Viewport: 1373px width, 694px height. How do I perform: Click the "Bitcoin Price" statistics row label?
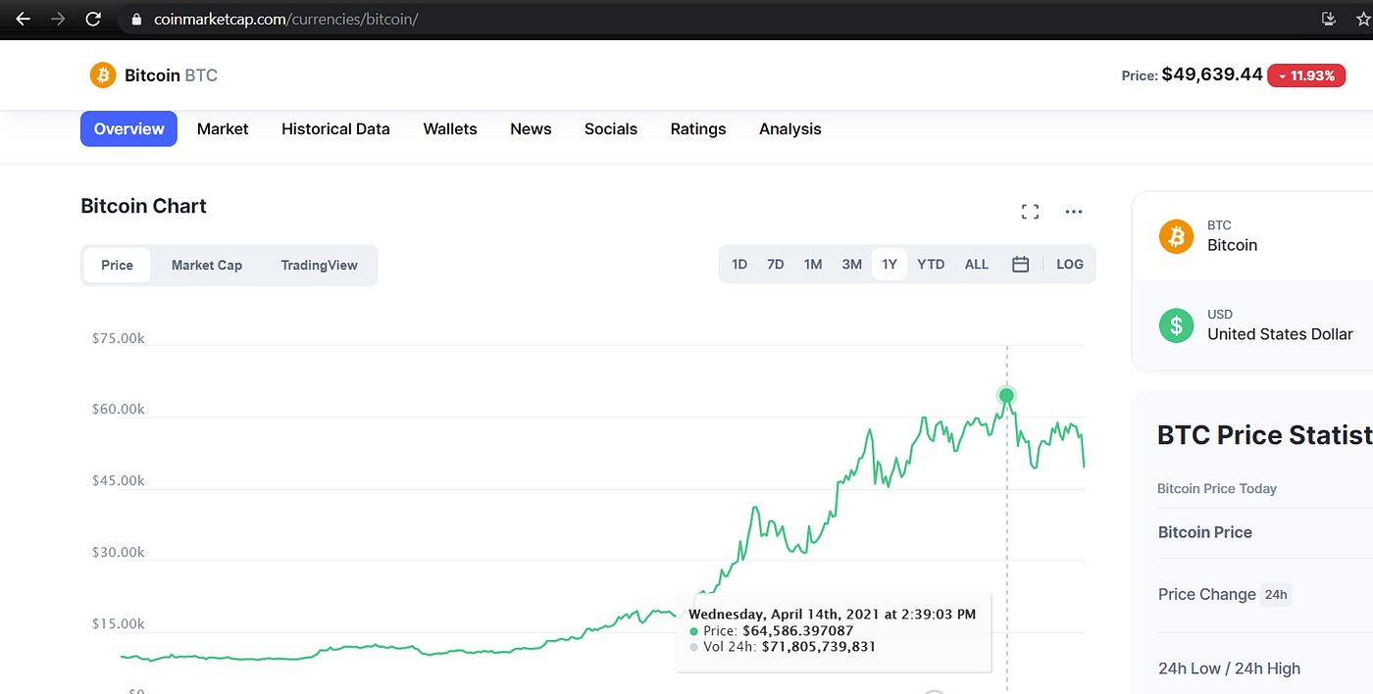point(1205,532)
